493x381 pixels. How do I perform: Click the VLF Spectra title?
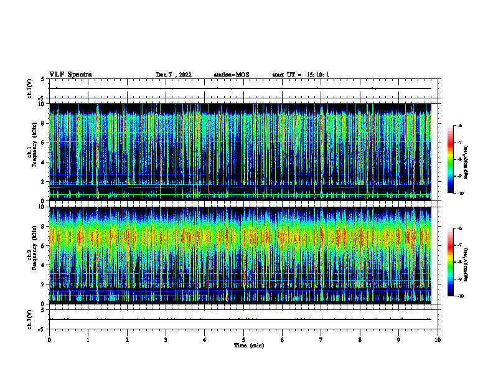click(x=70, y=75)
